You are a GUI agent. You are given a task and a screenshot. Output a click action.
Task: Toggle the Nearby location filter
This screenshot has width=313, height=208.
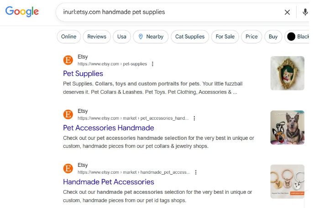[151, 37]
